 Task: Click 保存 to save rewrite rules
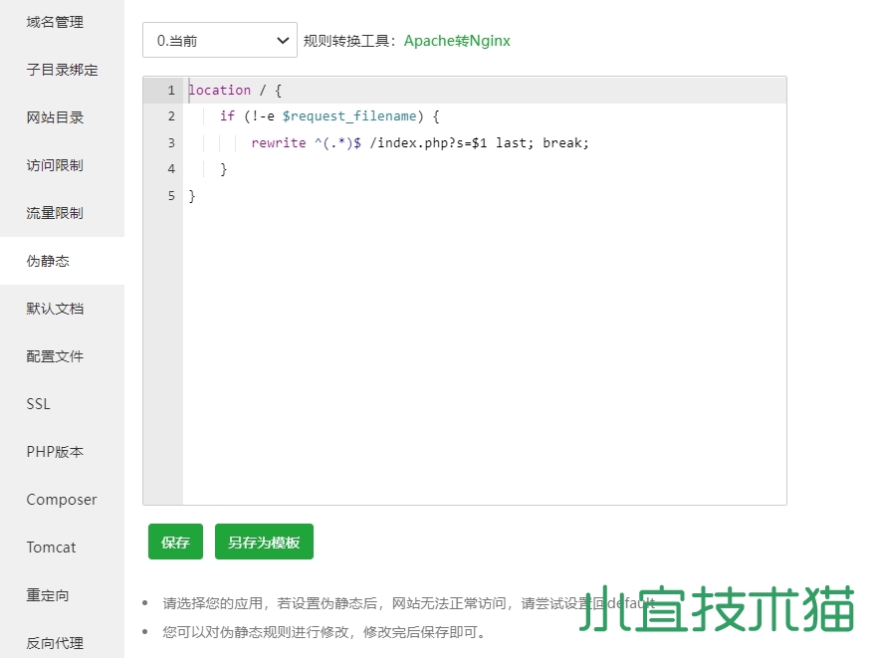[x=175, y=542]
